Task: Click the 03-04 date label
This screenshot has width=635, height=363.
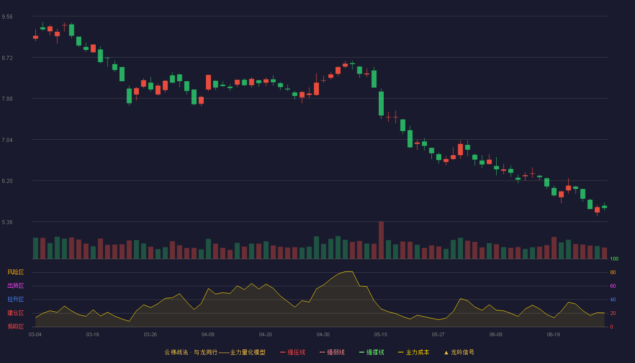Action: click(35, 334)
